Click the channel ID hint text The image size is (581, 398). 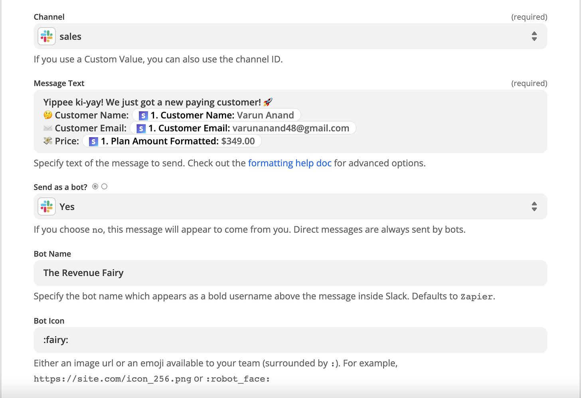(x=158, y=59)
